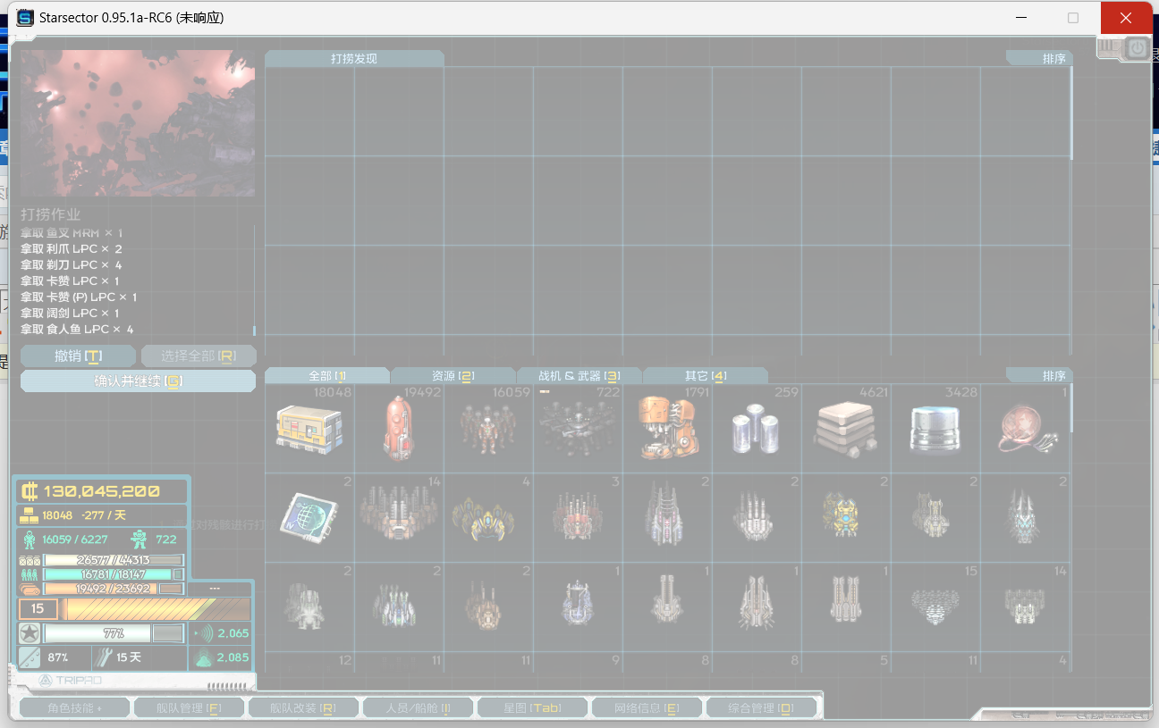Open the 其它 tab
Image resolution: width=1159 pixels, height=728 pixels.
tap(705, 376)
